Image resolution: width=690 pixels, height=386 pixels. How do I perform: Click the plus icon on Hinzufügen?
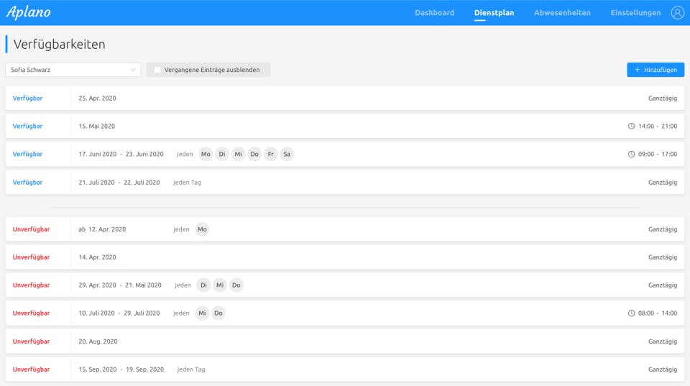tap(637, 70)
